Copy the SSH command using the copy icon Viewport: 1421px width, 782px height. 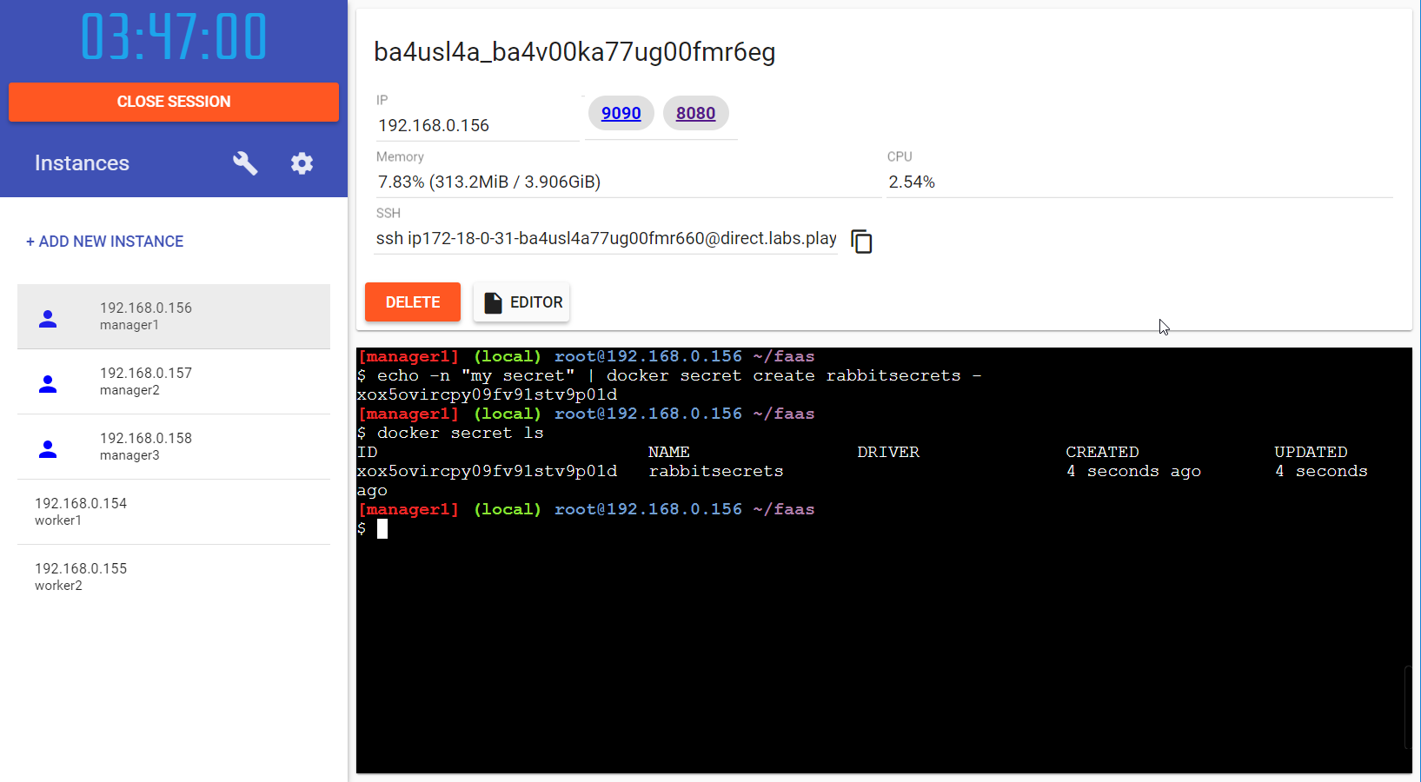click(860, 242)
